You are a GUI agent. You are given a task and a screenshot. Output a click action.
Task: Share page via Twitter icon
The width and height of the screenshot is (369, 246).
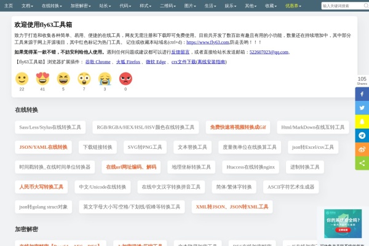[x=362, y=108]
